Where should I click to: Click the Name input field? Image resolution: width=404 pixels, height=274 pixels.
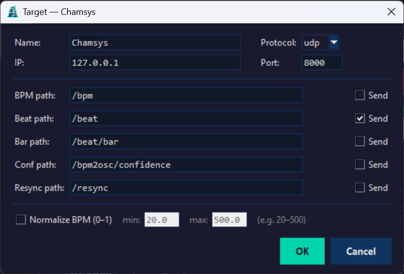pos(155,42)
